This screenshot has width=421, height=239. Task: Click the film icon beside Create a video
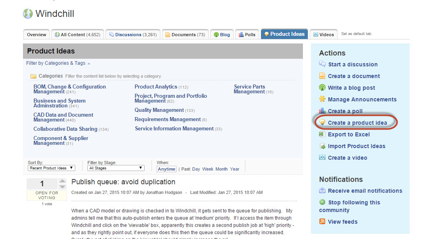(322, 157)
